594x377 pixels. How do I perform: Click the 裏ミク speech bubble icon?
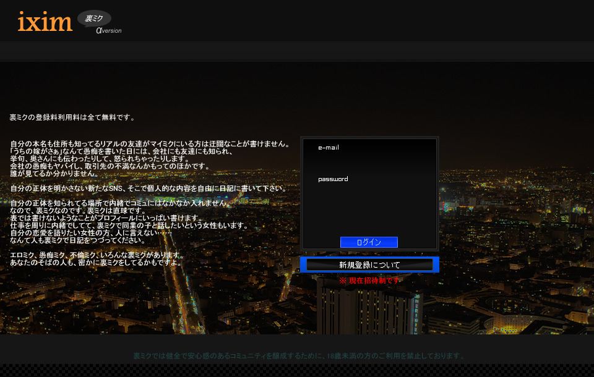[x=94, y=19]
